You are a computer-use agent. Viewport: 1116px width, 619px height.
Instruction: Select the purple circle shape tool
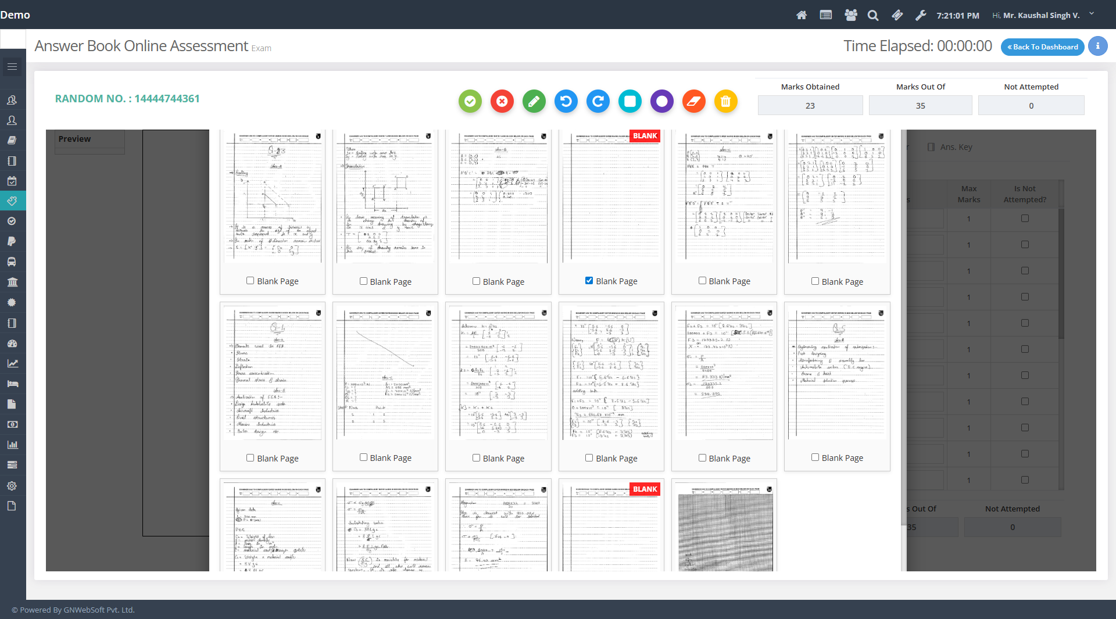click(x=661, y=101)
